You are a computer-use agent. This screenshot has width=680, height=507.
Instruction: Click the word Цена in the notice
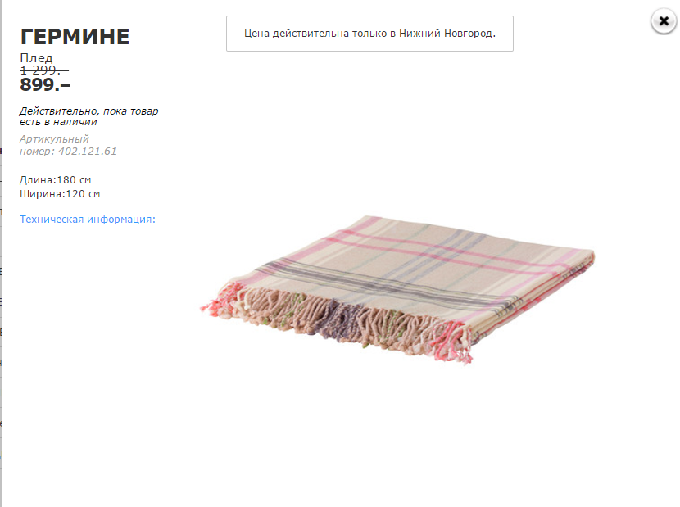point(256,34)
